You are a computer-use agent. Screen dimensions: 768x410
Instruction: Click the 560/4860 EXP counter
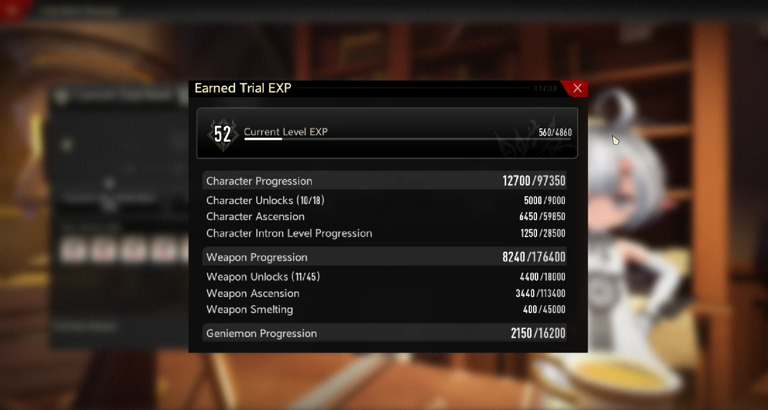pyautogui.click(x=555, y=132)
